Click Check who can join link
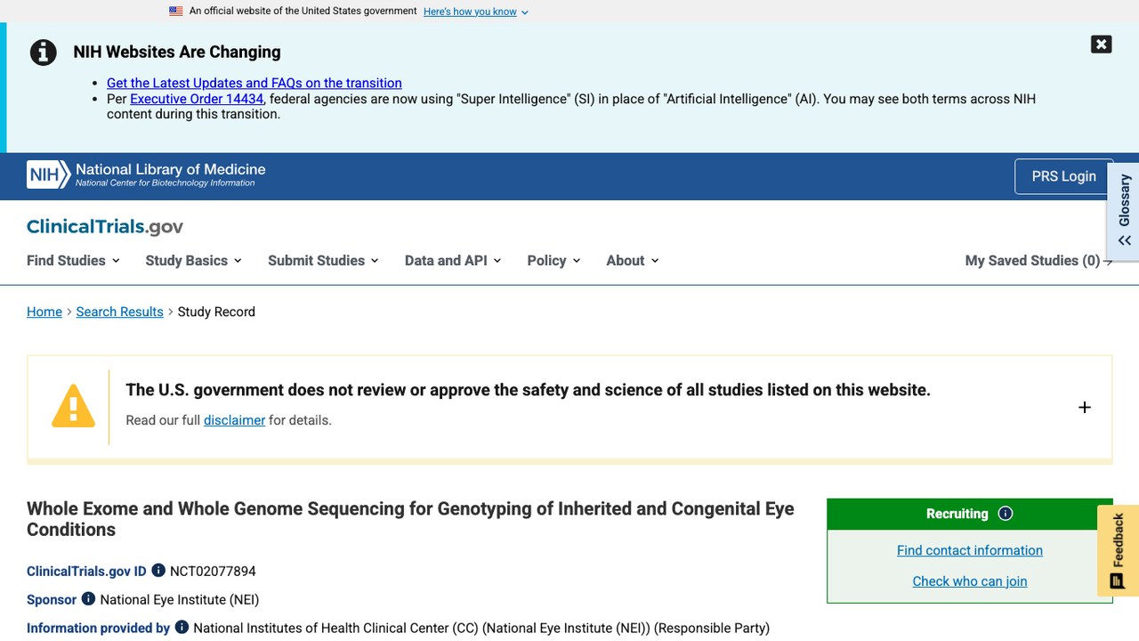This screenshot has width=1139, height=641. [x=970, y=581]
